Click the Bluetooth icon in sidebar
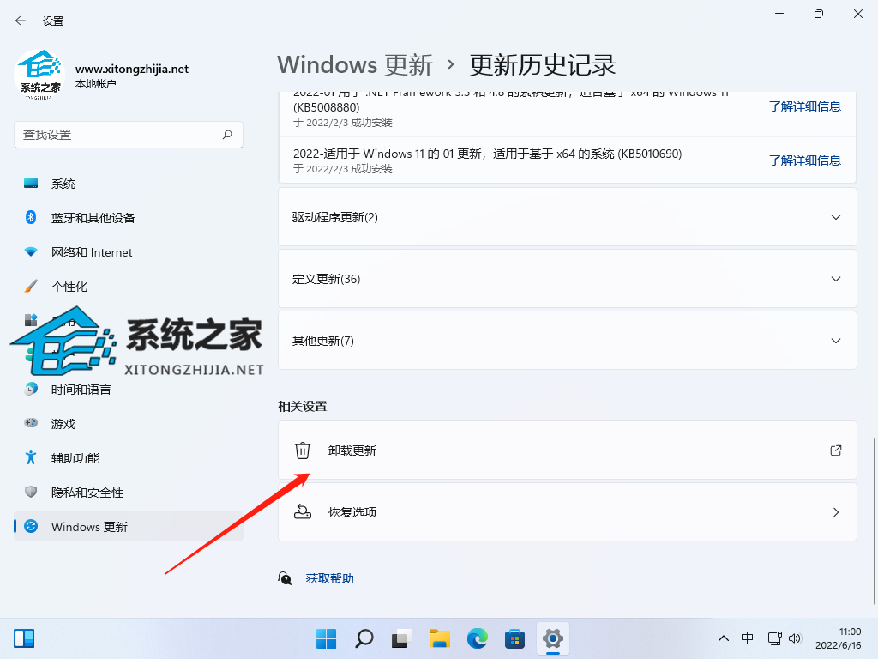878x659 pixels. coord(31,217)
